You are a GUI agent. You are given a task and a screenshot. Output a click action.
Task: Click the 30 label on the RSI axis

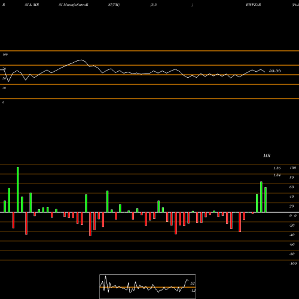[4, 88]
